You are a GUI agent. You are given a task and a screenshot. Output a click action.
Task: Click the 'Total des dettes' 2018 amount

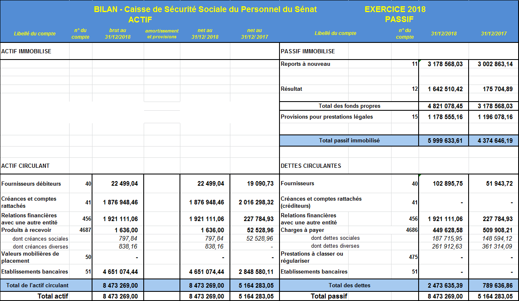(x=445, y=285)
